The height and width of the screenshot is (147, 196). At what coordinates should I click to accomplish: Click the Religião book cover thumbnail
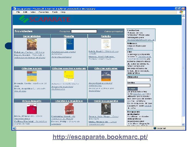tap(106, 44)
